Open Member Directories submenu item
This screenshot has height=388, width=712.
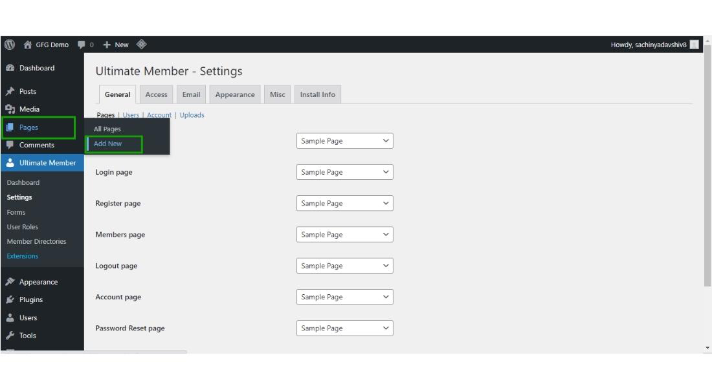pos(36,241)
